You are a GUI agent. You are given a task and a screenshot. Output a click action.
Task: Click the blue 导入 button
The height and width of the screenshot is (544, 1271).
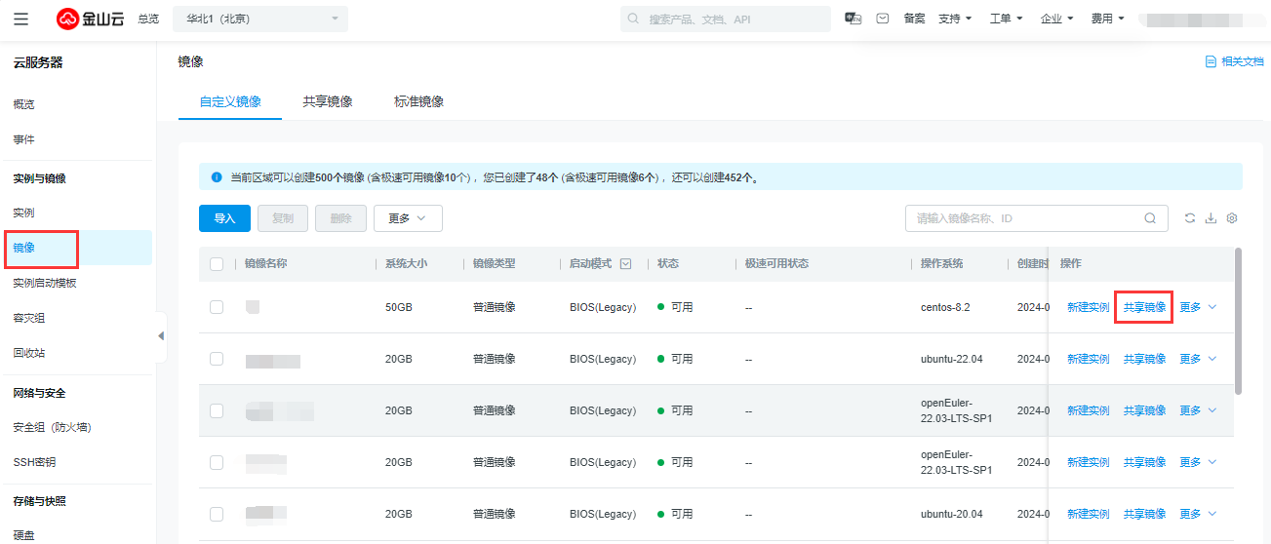224,218
